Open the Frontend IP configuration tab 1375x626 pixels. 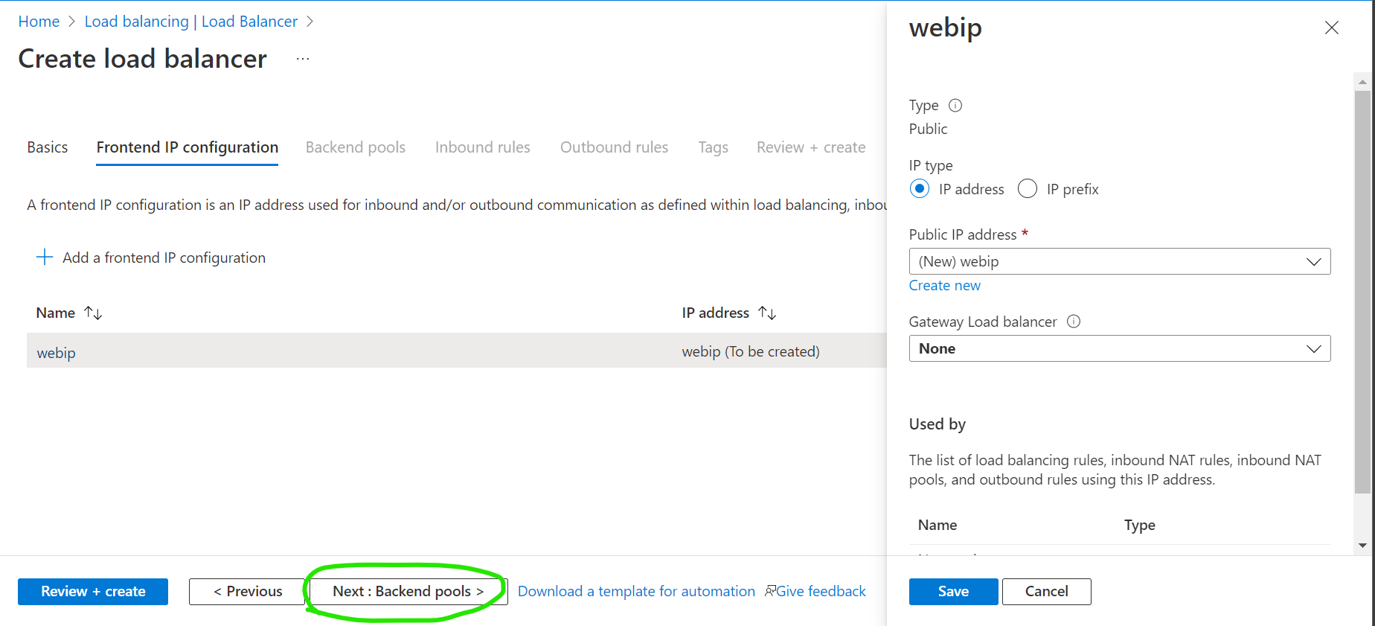(187, 147)
